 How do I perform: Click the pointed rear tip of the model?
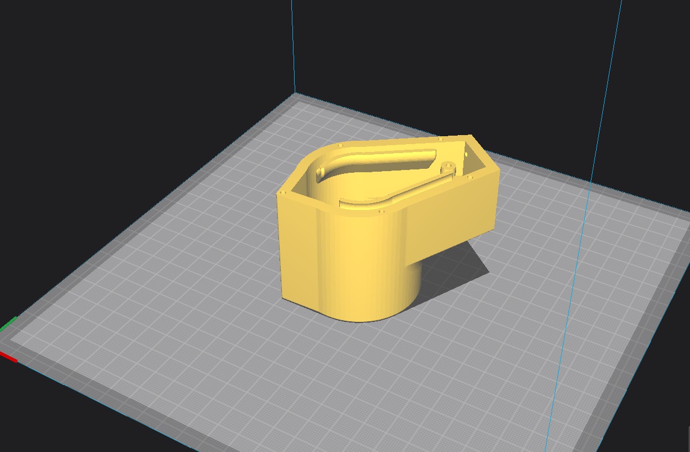click(470, 136)
